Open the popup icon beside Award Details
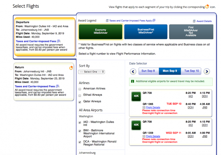221x155 pixels. (x=194, y=21)
